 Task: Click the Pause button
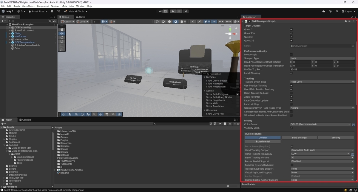pos(179,11)
